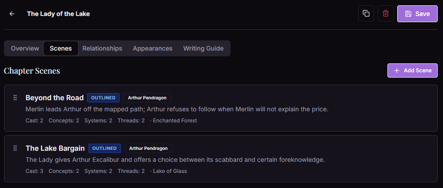This screenshot has width=443, height=188.
Task: Select the Scenes tab
Action: (x=61, y=48)
